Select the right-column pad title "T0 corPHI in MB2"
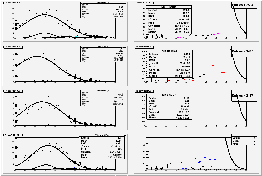The image size is (262, 176). tap(144, 47)
